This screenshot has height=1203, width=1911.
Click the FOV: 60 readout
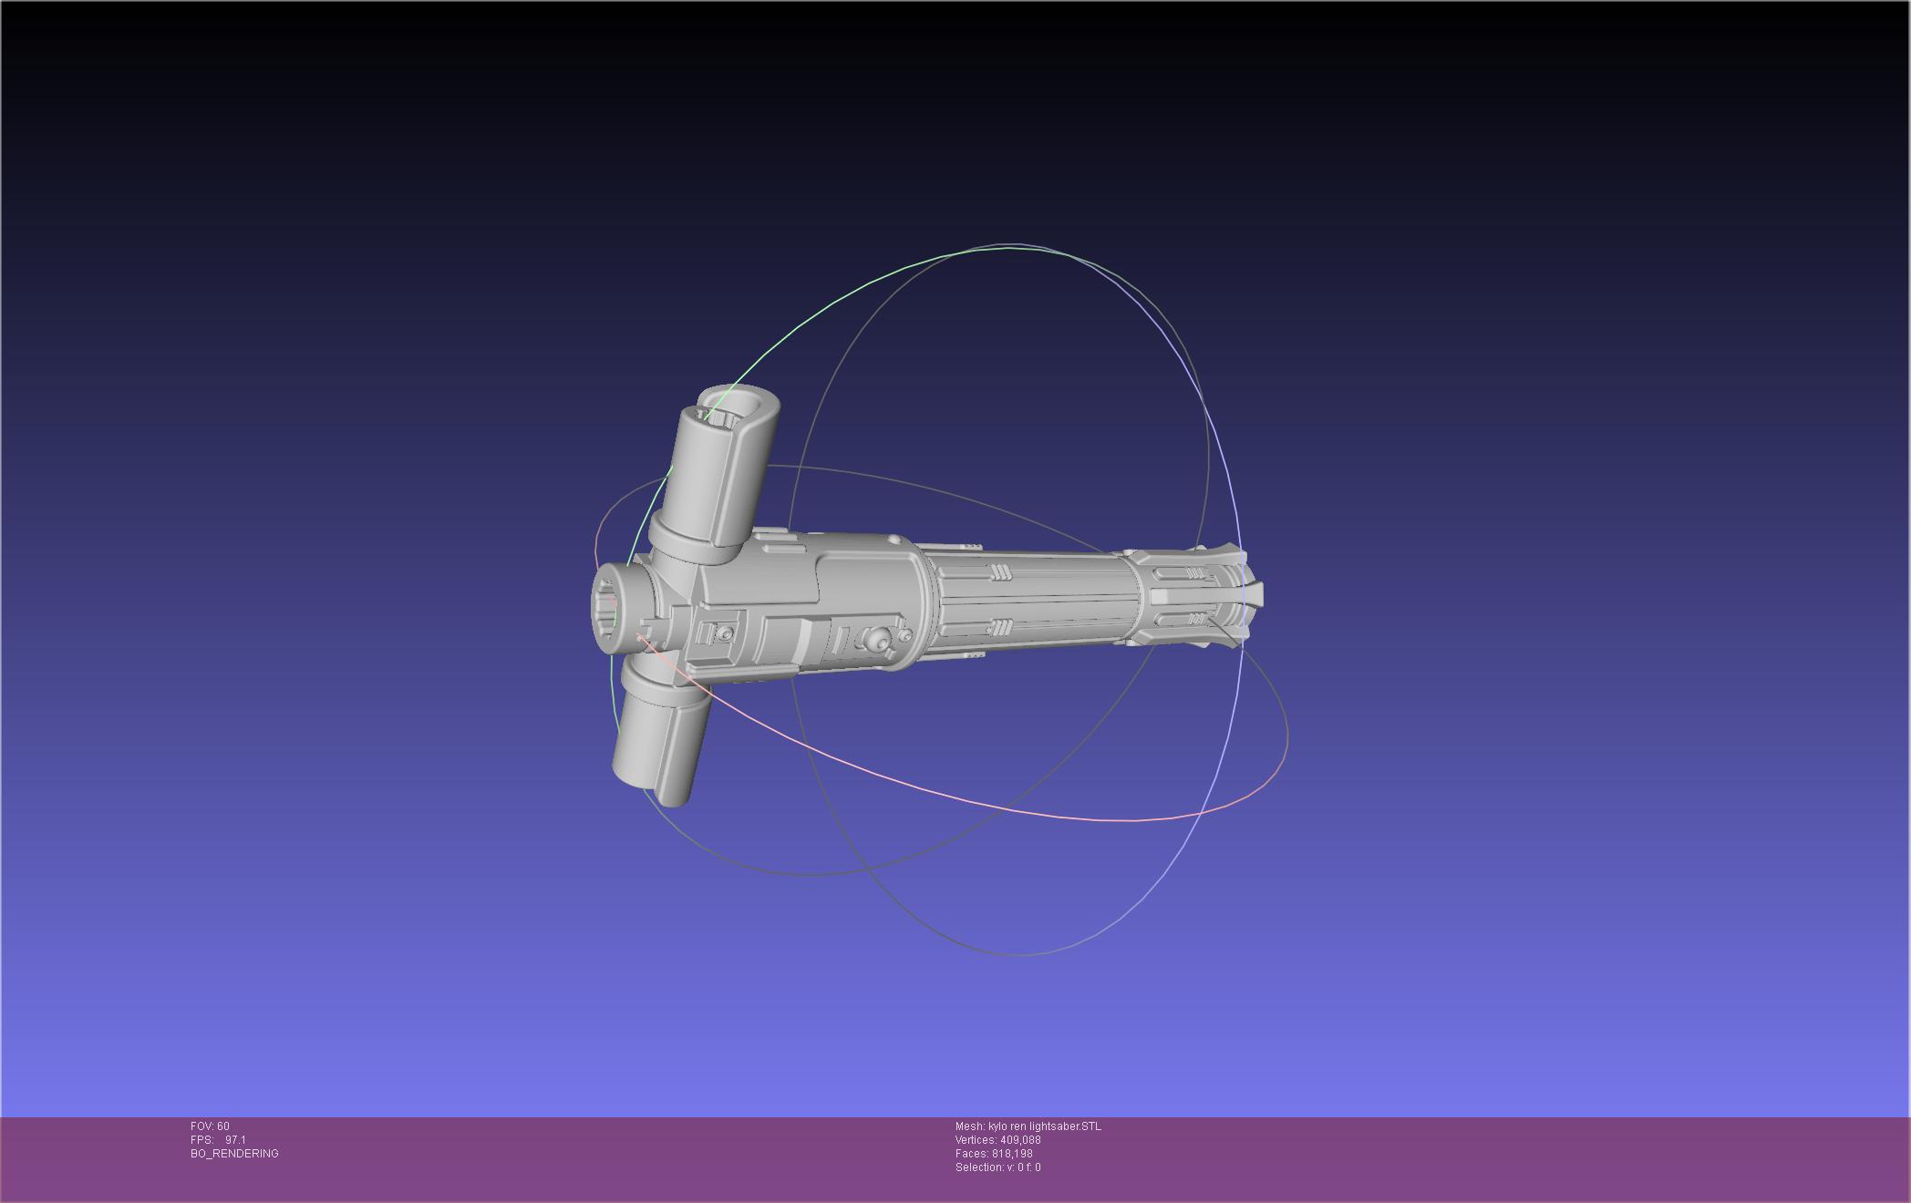point(210,1126)
